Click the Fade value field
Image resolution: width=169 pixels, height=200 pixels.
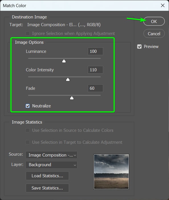95,88
